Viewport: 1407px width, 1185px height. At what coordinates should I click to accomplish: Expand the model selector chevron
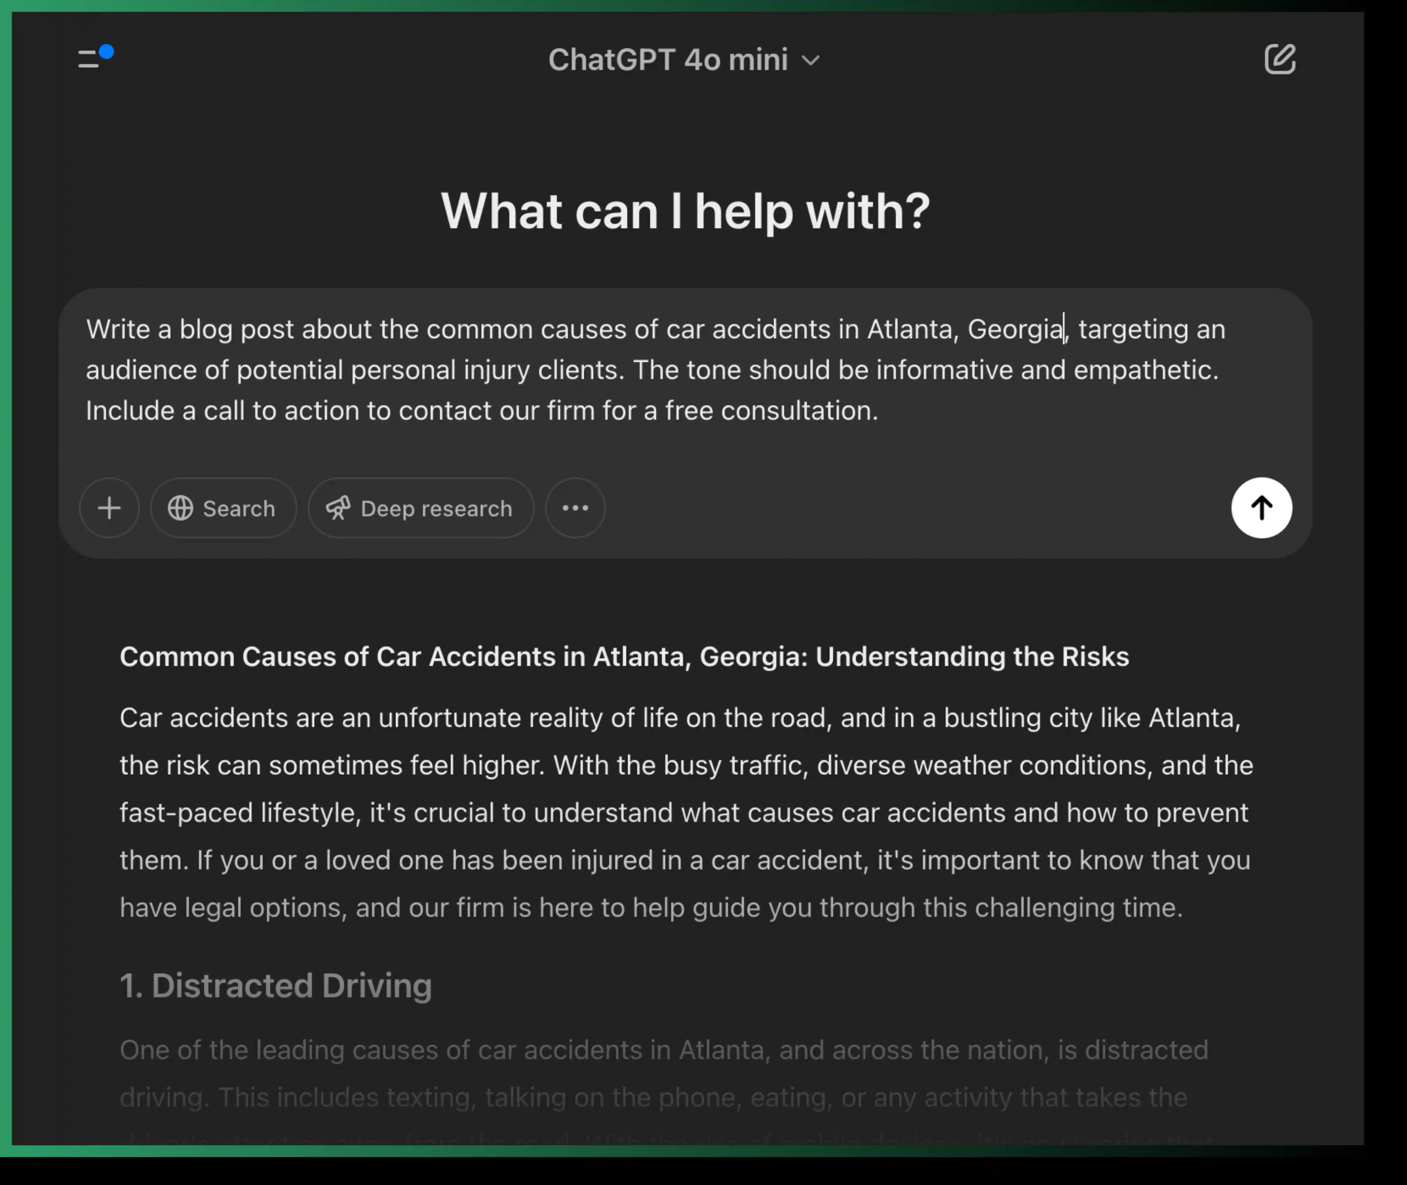click(x=811, y=60)
